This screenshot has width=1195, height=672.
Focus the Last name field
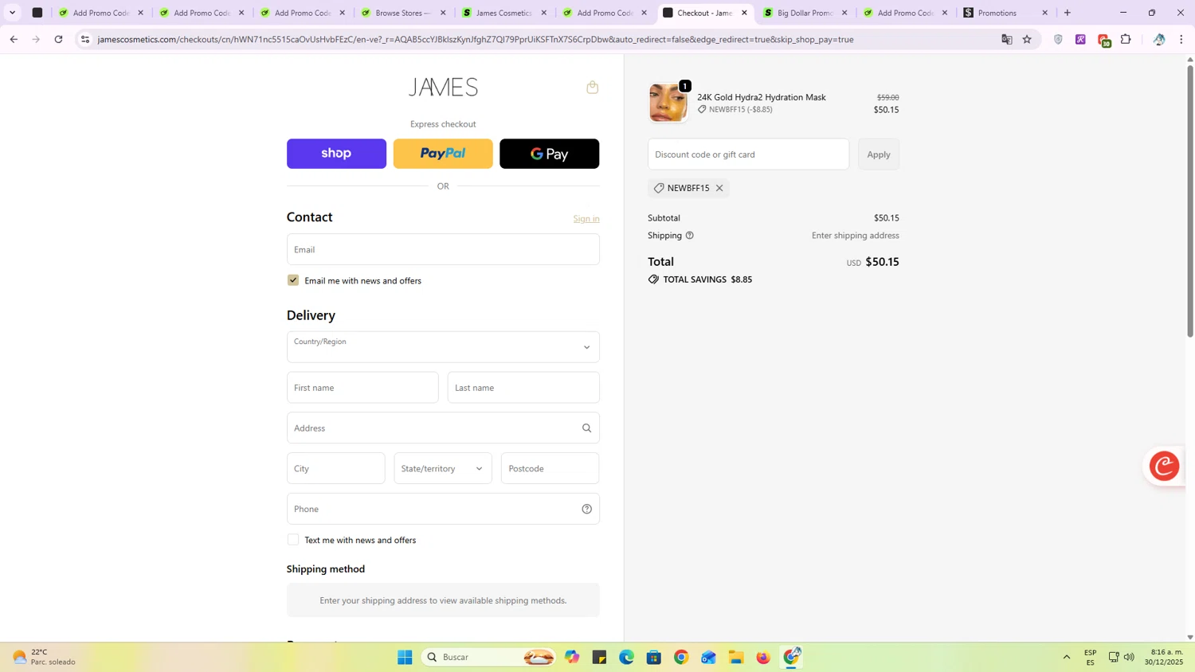[x=523, y=388]
